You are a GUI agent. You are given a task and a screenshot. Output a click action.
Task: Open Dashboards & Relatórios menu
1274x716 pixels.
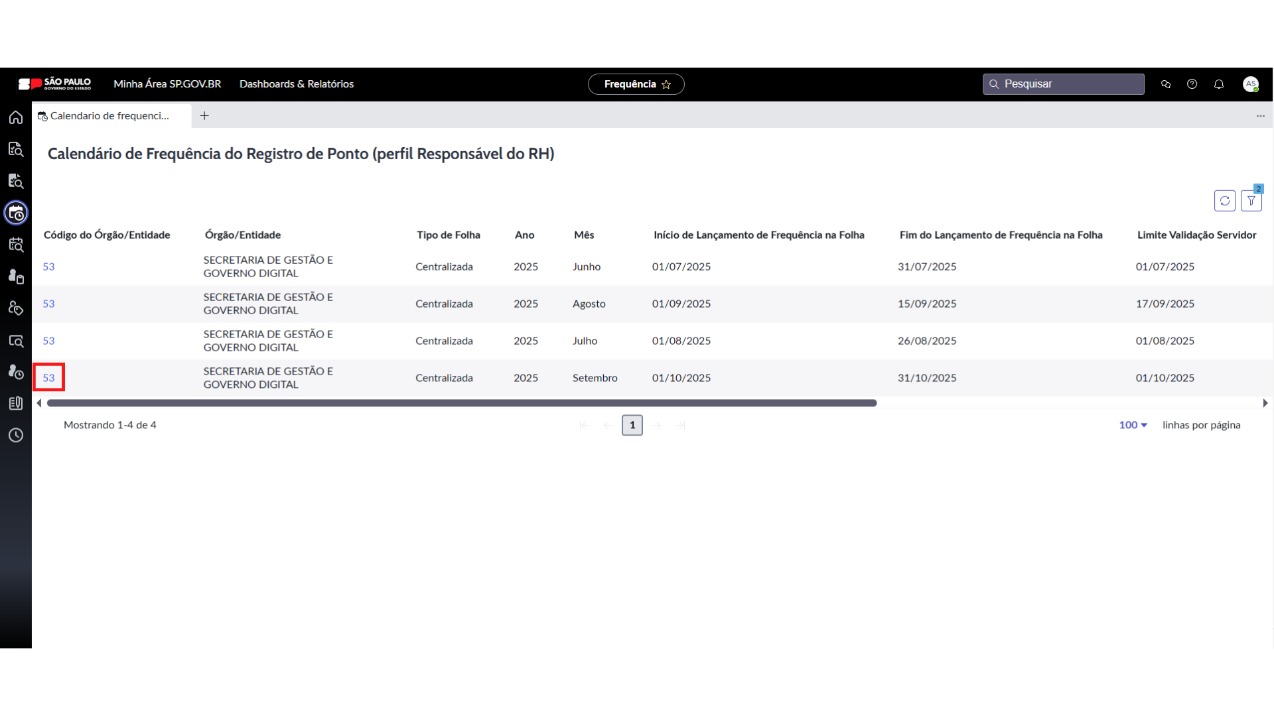[x=296, y=84]
